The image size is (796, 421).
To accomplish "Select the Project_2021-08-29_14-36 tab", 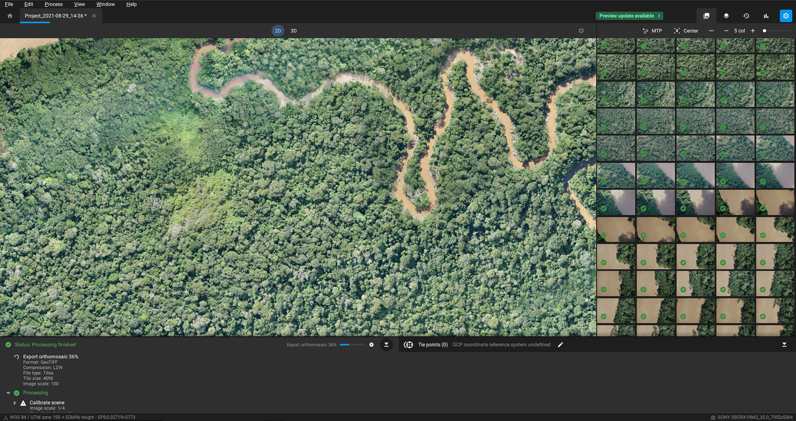I will [x=56, y=16].
